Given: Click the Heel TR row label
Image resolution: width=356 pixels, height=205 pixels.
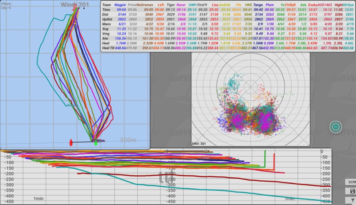Looking at the screenshot, I should [x=108, y=48].
